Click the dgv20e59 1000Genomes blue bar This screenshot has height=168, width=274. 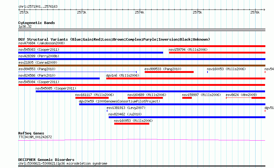172,104
